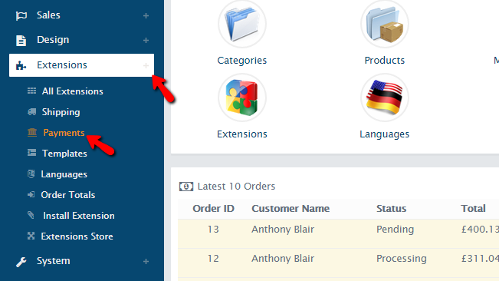Click the System wrench icon
Viewport: 499px width, 281px height.
tap(21, 262)
